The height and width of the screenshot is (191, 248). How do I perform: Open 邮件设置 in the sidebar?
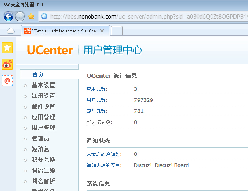tap(43, 107)
